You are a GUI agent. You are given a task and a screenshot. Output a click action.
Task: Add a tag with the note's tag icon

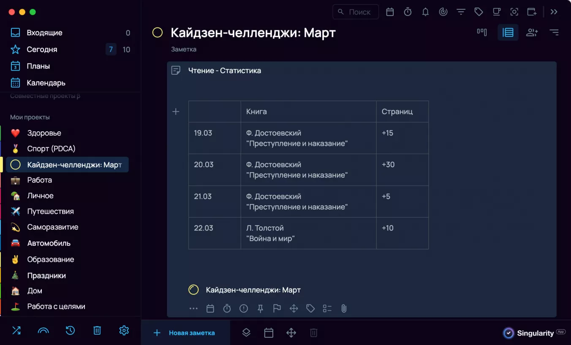[310, 309]
